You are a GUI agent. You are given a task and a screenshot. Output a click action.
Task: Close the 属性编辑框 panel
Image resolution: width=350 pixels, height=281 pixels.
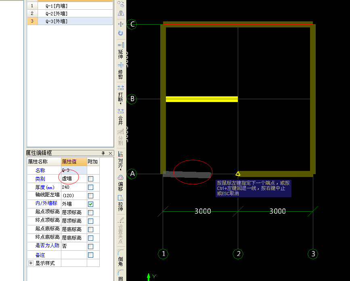tap(110, 153)
